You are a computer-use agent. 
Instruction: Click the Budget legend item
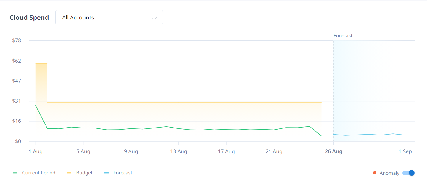pyautogui.click(x=79, y=173)
